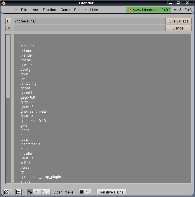
Task: Select the .shutter folder
Action: pos(26,182)
